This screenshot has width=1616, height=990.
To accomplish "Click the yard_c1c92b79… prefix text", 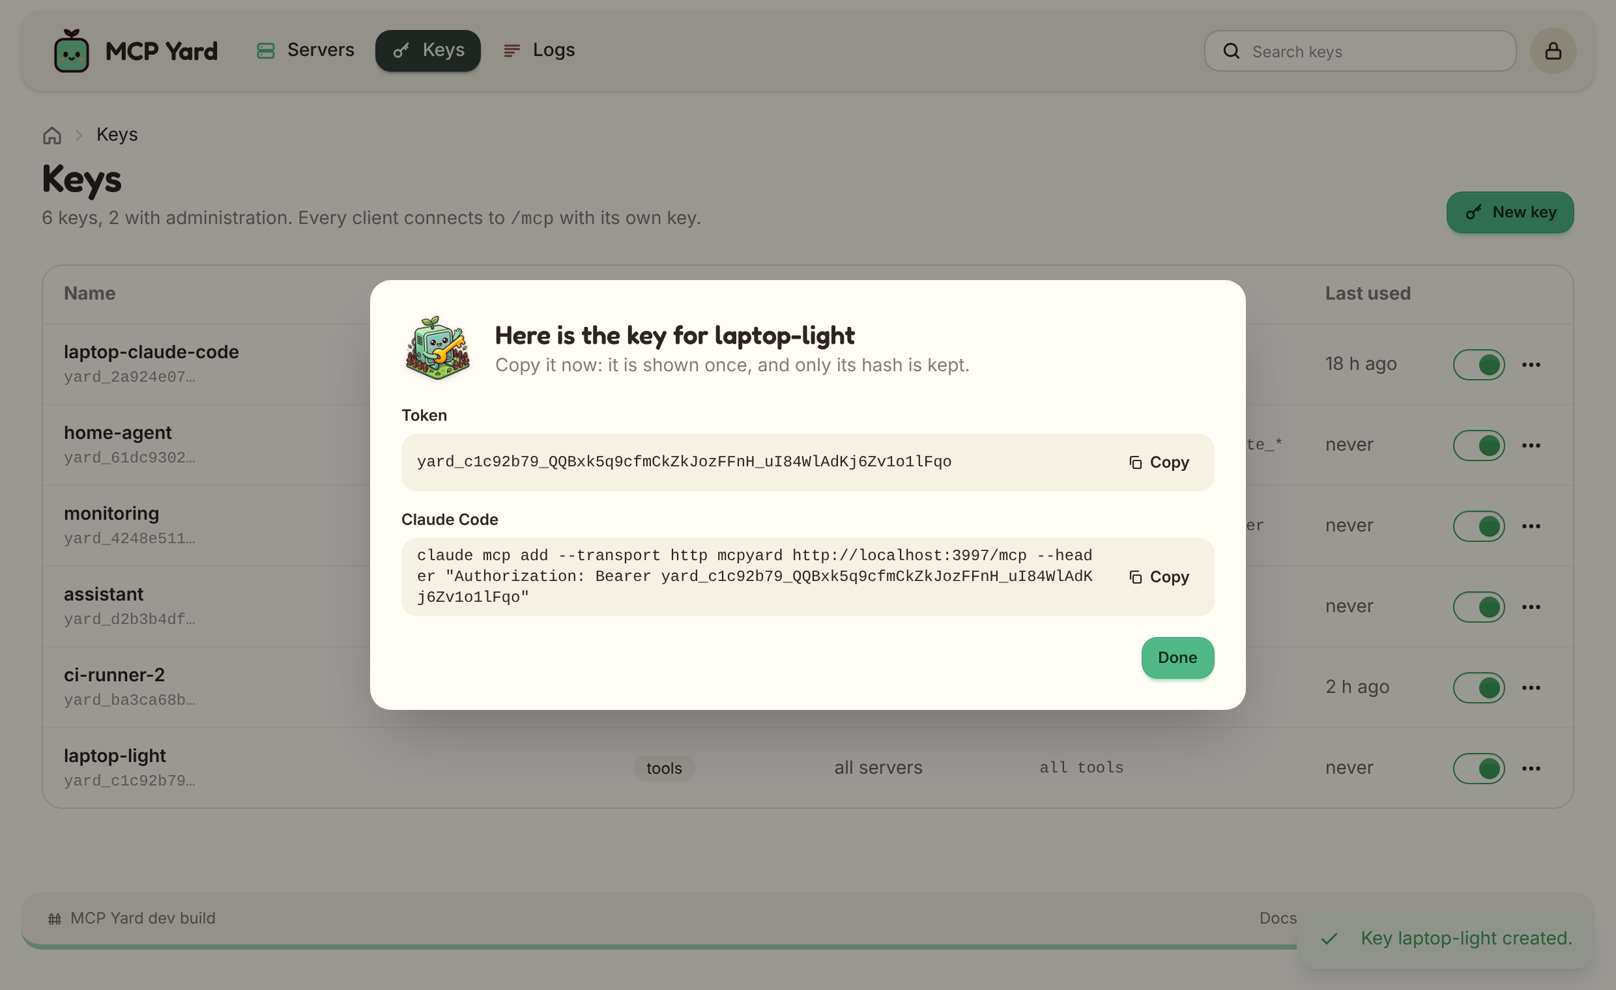I will coord(129,780).
